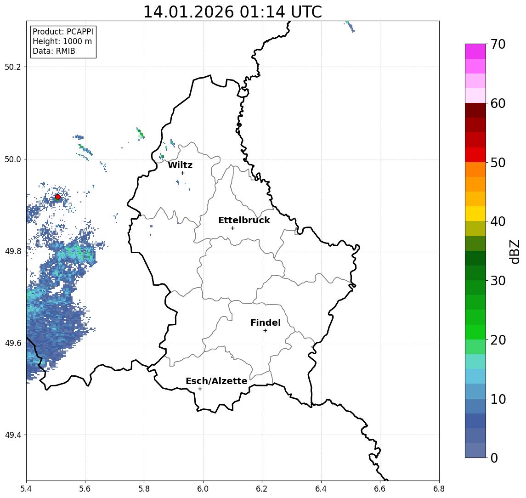Click the bright green swatch just above 20
526x498 pixels.
click(x=475, y=332)
